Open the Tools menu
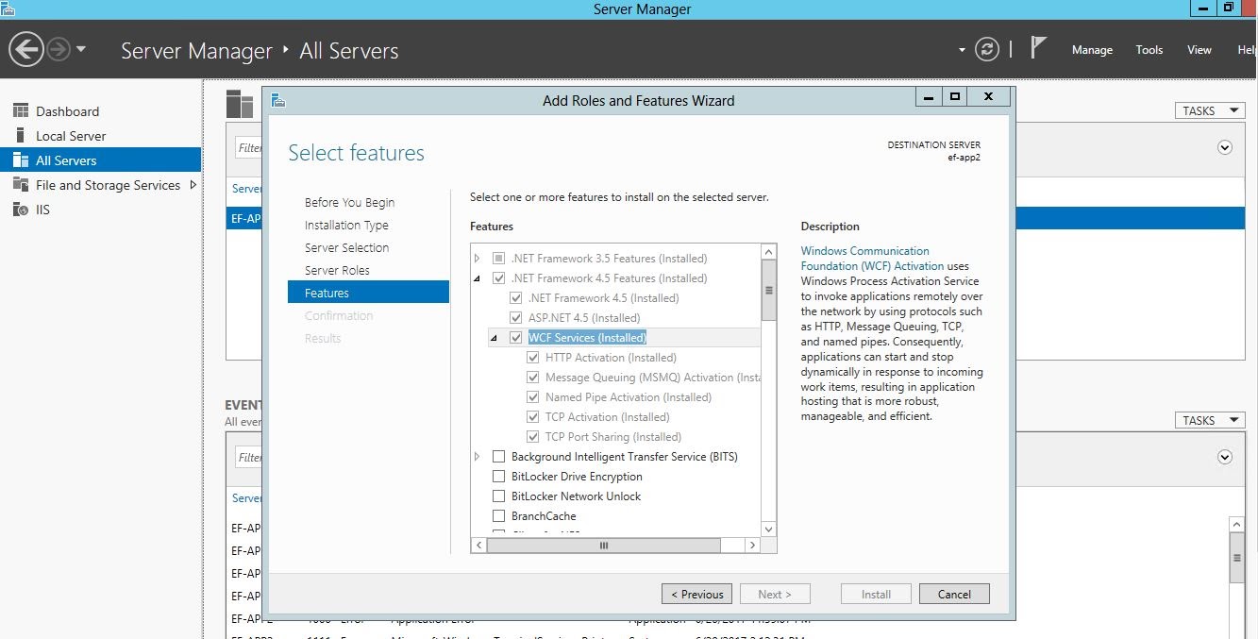This screenshot has height=639, width=1258. 1149,50
